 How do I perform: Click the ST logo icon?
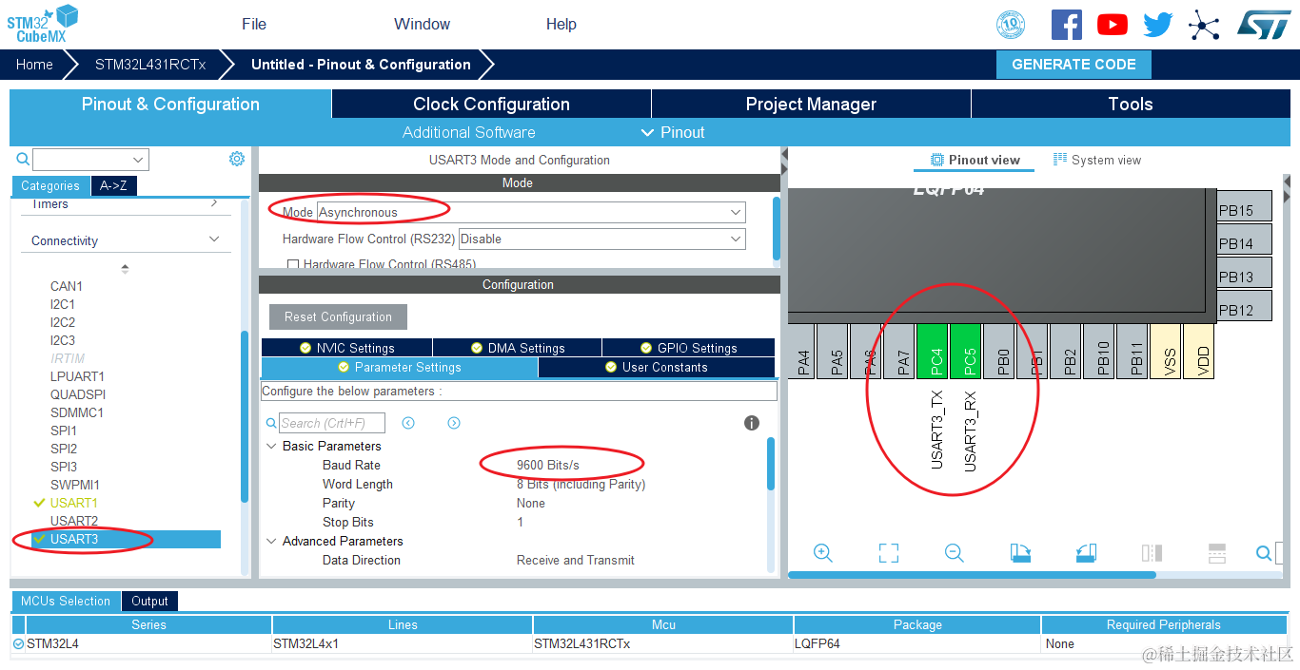(1264, 25)
